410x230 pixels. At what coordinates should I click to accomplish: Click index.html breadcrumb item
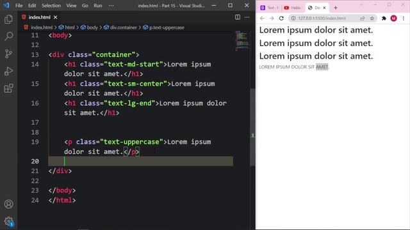(x=41, y=27)
